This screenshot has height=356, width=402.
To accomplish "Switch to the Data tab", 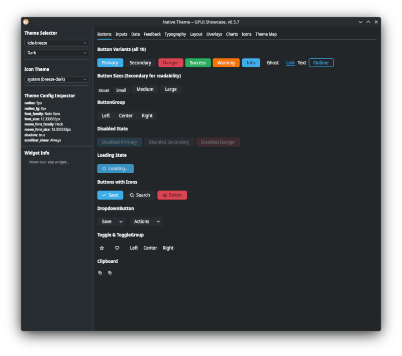I will [135, 34].
